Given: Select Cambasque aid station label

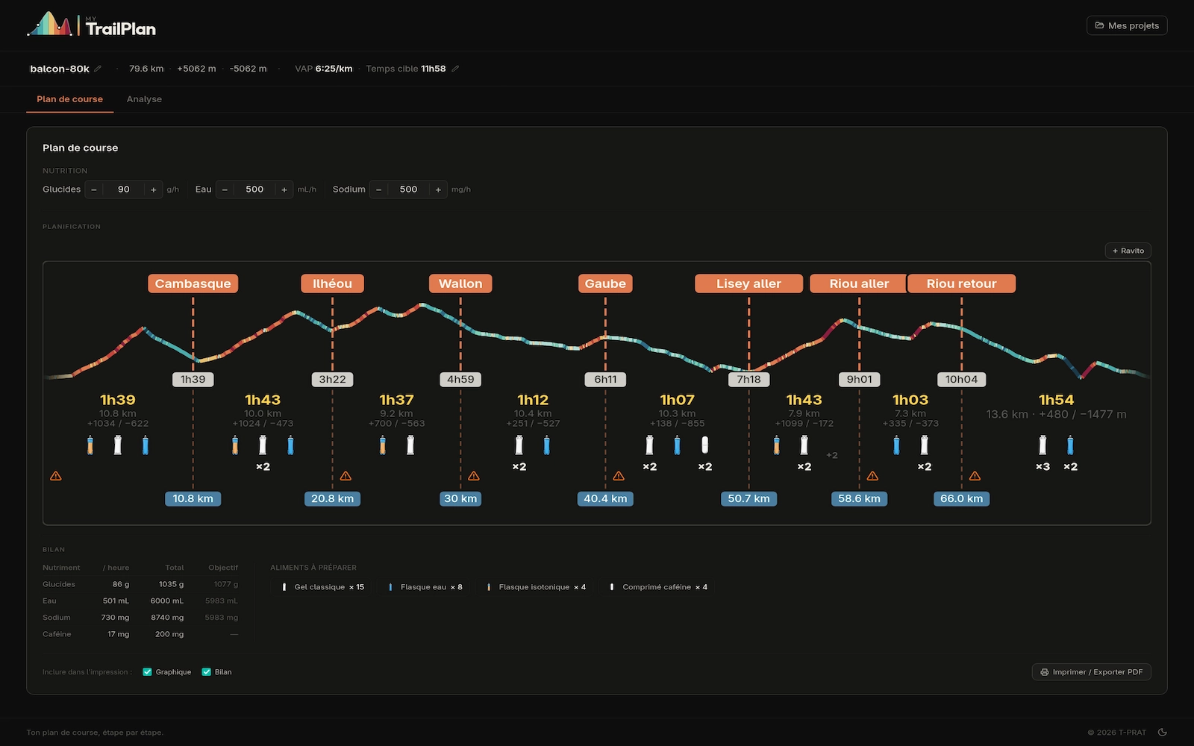Looking at the screenshot, I should [x=193, y=283].
